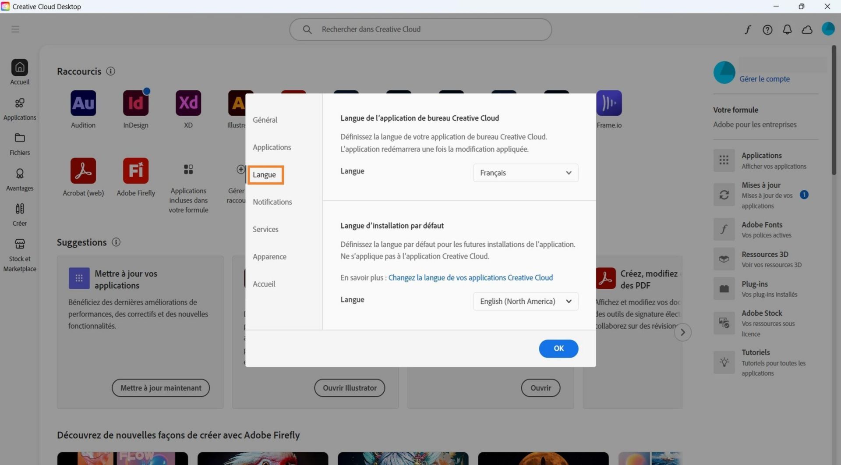Viewport: 841px width, 465px height.
Task: Open the Accueil home icon in sidebar
Action: pyautogui.click(x=20, y=67)
